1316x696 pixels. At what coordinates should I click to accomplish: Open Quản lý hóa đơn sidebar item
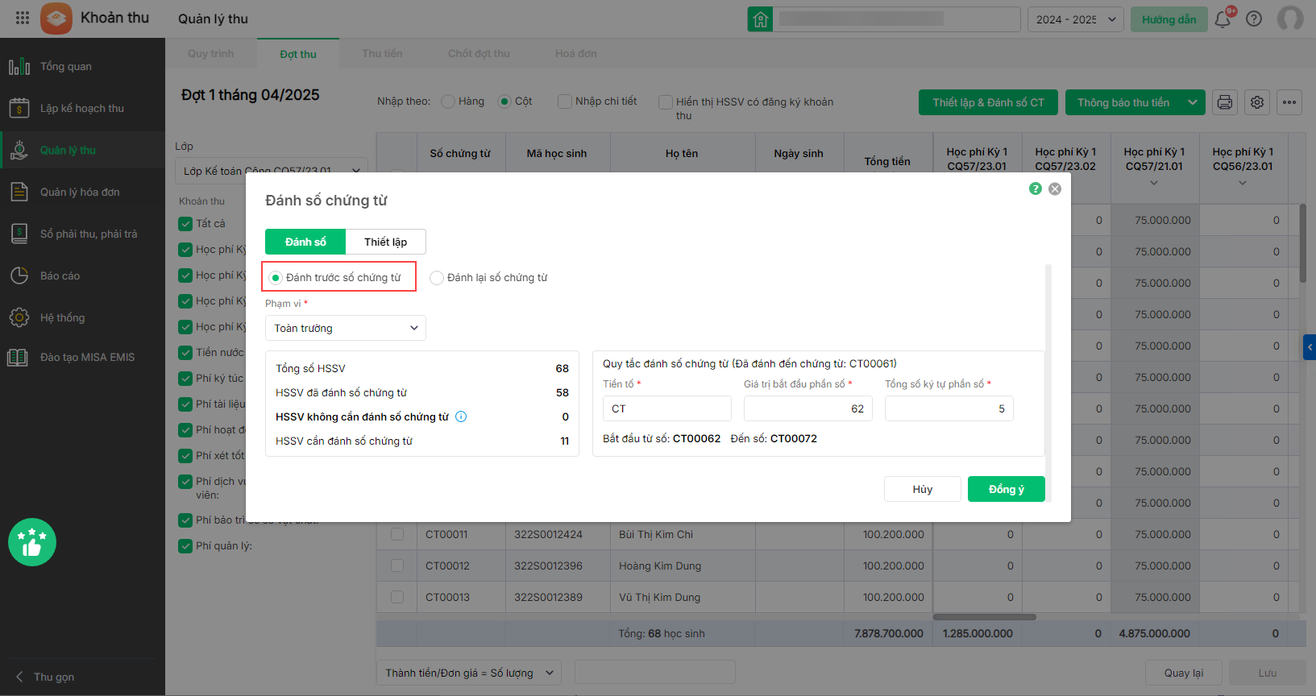pyautogui.click(x=82, y=192)
